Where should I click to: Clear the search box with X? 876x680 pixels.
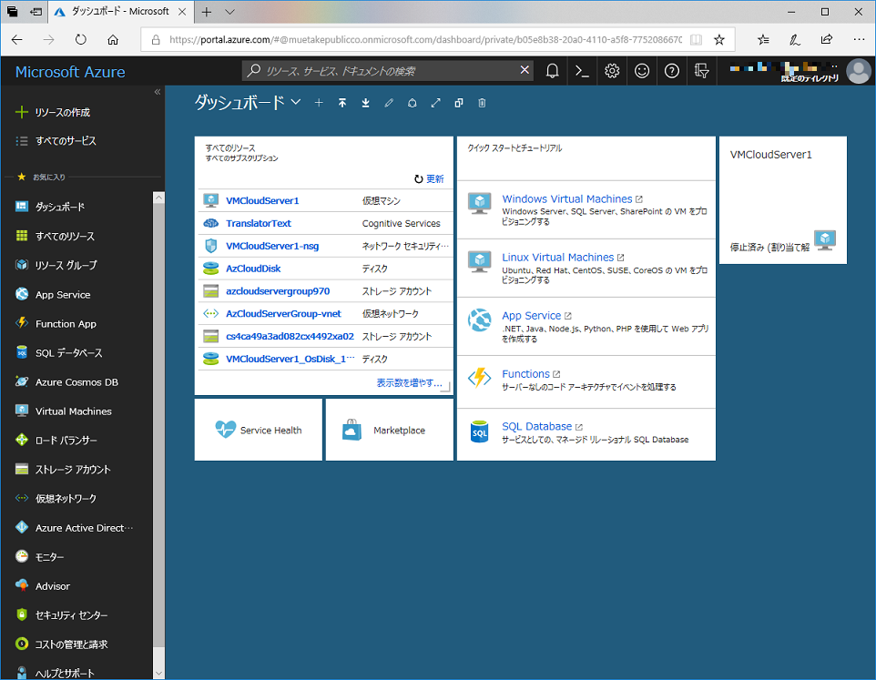coord(525,70)
